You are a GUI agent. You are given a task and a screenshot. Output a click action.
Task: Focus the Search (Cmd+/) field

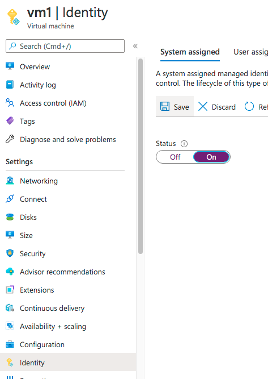pos(65,46)
